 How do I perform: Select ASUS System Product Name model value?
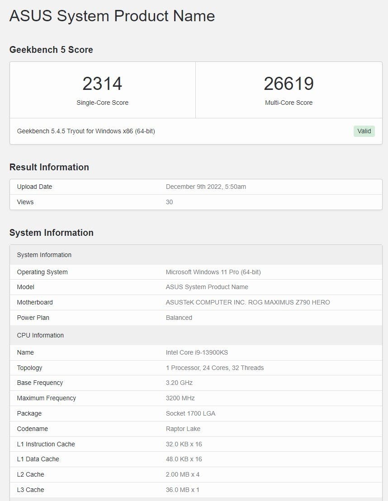coord(207,287)
